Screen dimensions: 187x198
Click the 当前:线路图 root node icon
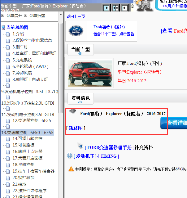[x=3, y=28]
